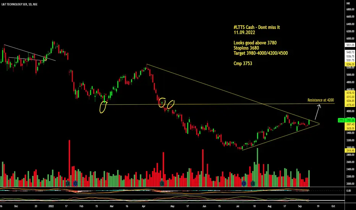Select the Stoploss 3680 annotation line
The width and height of the screenshot is (356, 210).
point(246,48)
